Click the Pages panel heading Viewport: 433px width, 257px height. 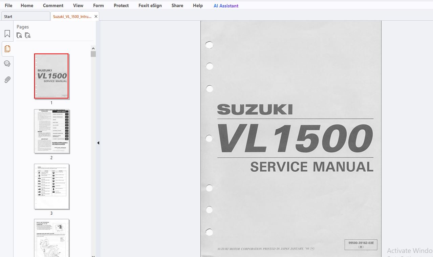click(x=23, y=27)
